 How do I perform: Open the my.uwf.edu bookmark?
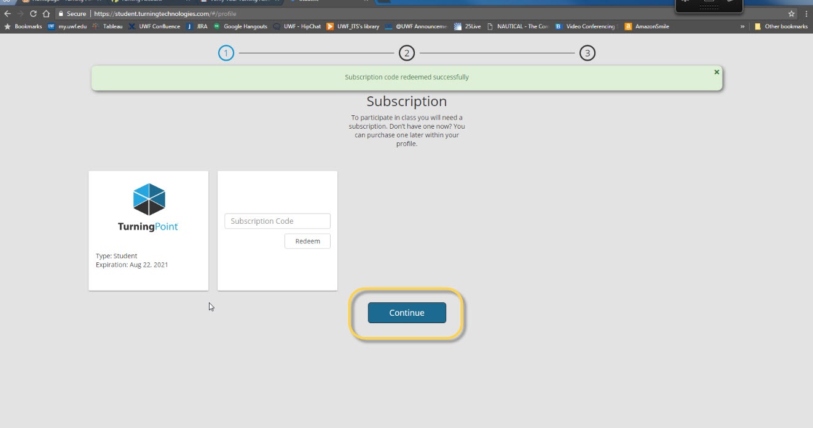[68, 26]
